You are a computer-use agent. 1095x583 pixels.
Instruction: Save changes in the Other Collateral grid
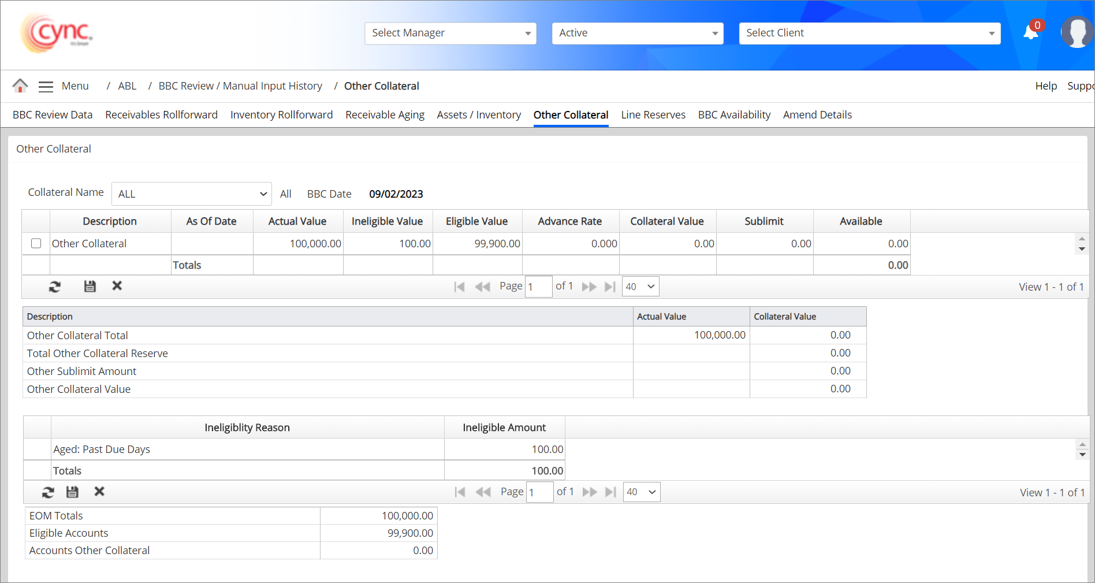click(90, 287)
